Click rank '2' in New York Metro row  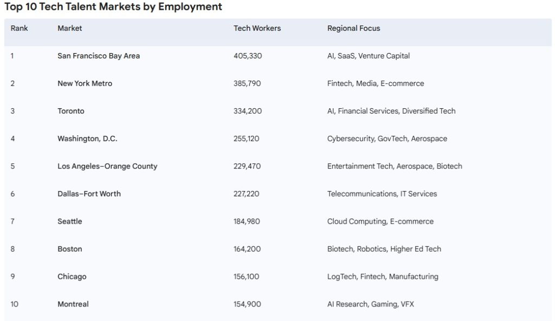pos(12,83)
